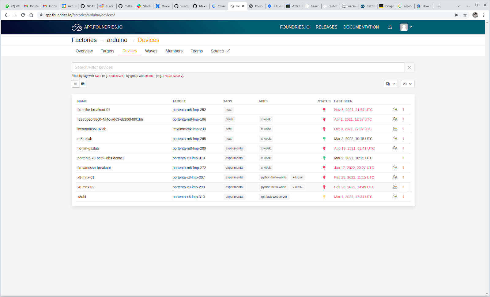The width and height of the screenshot is (490, 297).
Task: Open shared access icon for fio-mike-breakout-01
Action: point(395,110)
